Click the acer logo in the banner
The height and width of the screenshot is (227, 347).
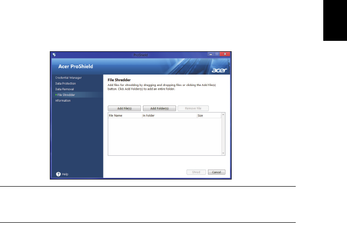(219, 70)
